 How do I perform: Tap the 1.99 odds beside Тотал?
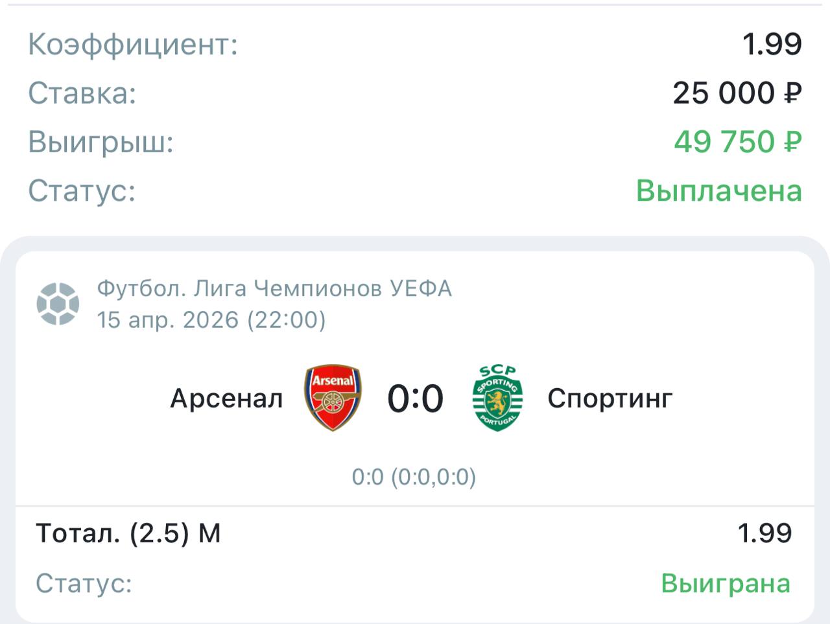[x=765, y=533]
